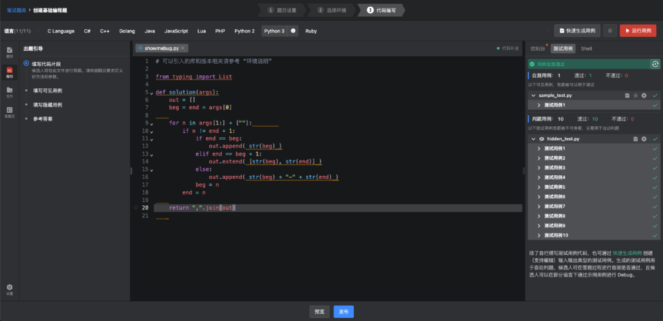Click the save icon on hidden_test.py row

635,139
